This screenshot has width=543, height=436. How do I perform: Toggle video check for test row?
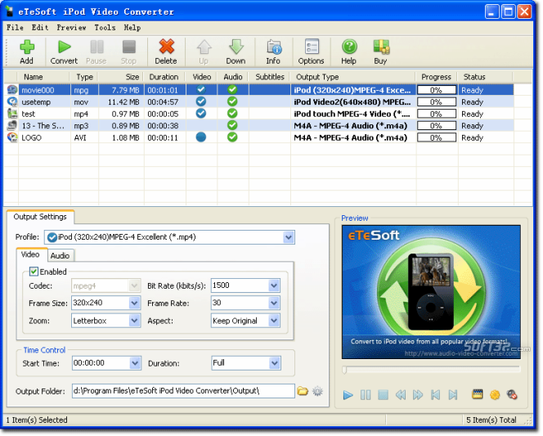[201, 113]
